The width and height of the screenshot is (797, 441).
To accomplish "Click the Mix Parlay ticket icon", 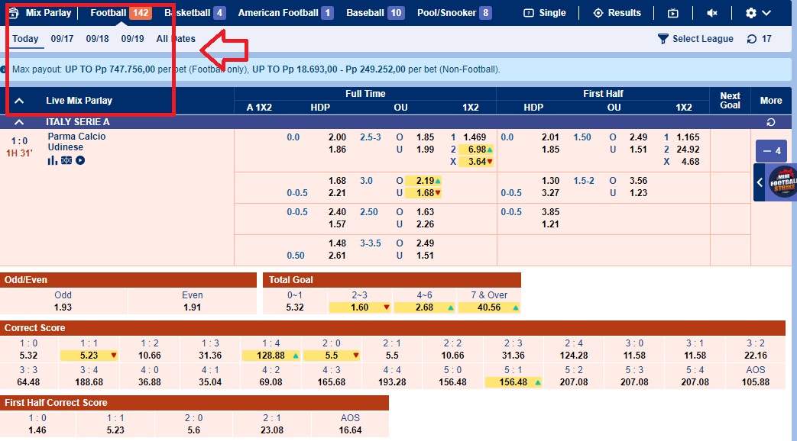I will [x=14, y=13].
